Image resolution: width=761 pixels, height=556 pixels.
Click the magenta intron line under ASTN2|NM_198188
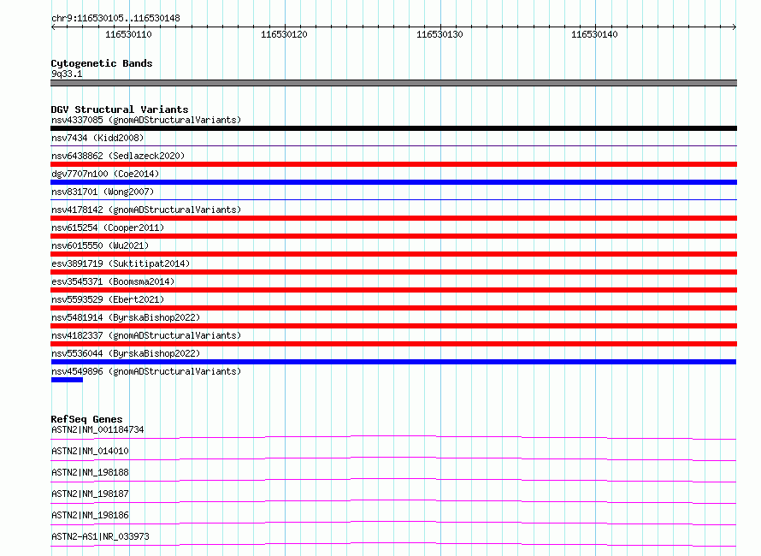[393, 480]
